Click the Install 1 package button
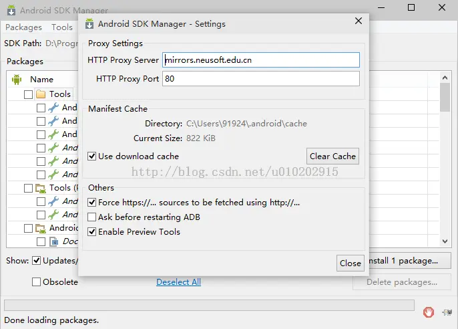 pos(410,261)
